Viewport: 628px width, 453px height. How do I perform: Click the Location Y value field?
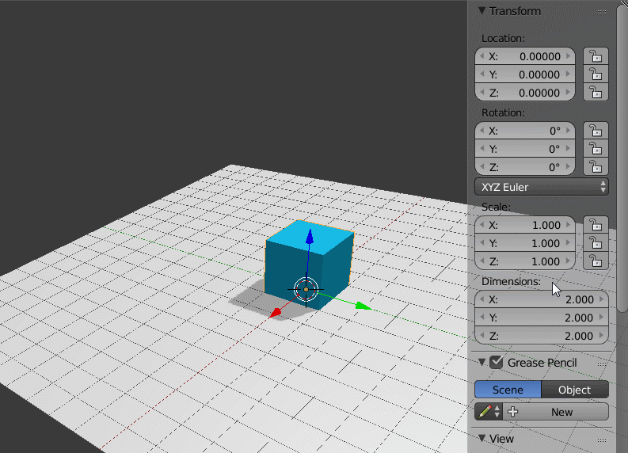pyautogui.click(x=525, y=74)
